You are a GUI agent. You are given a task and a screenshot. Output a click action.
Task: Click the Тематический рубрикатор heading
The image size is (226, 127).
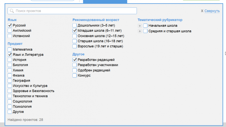click(x=160, y=20)
